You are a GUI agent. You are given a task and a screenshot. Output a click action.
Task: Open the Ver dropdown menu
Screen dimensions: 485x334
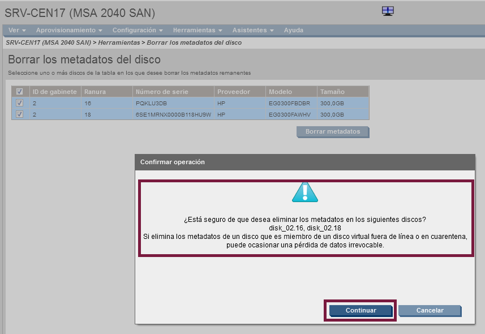[17, 30]
